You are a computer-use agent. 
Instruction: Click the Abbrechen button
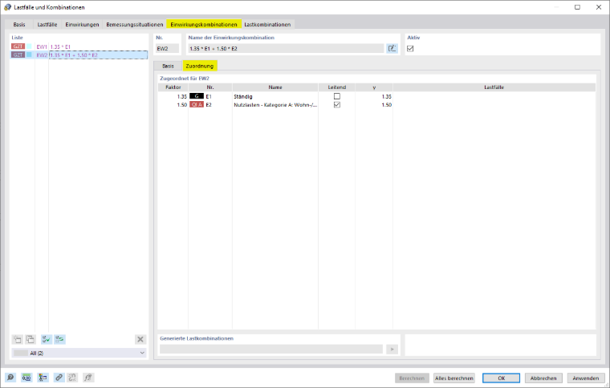click(x=543, y=378)
